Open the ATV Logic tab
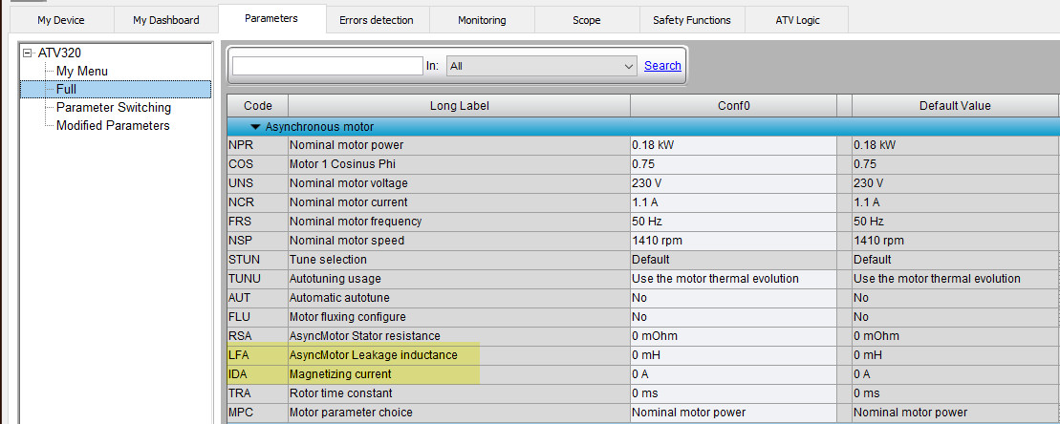 797,20
